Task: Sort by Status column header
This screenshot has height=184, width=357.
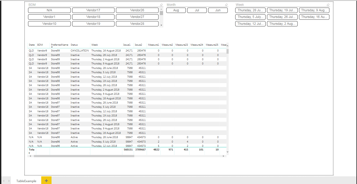Action: [74, 45]
